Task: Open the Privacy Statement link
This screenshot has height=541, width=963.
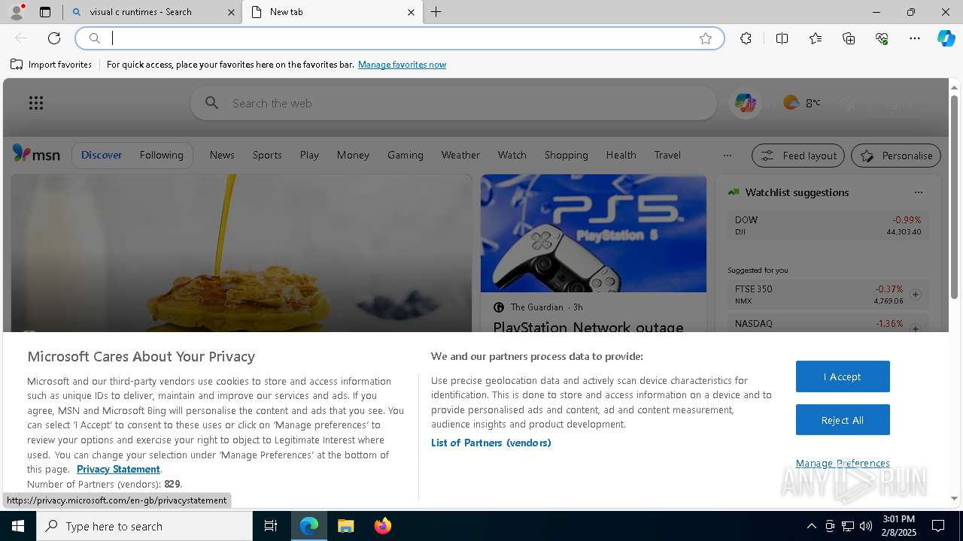Action: tap(118, 469)
